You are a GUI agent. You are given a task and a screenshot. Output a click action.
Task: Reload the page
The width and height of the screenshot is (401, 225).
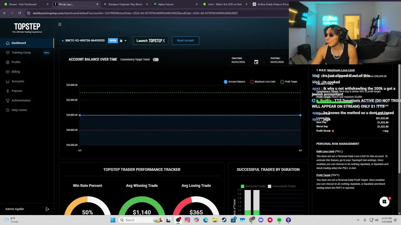pyautogui.click(x=19, y=13)
